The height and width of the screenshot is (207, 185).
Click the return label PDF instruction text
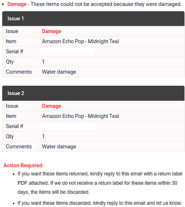click(x=100, y=183)
